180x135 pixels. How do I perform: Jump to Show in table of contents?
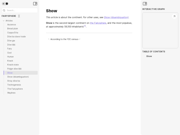pyautogui.click(x=149, y=56)
